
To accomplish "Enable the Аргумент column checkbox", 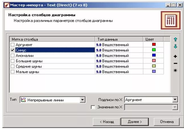I will pos(13,45).
